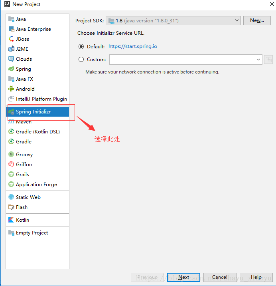Expand the Custom URL dropdown arrow
Viewport: 276px width, 286px height.
pyautogui.click(x=258, y=60)
